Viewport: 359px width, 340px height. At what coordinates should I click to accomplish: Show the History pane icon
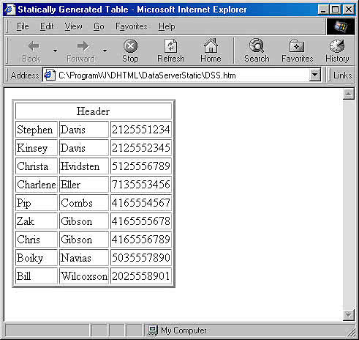click(x=337, y=45)
